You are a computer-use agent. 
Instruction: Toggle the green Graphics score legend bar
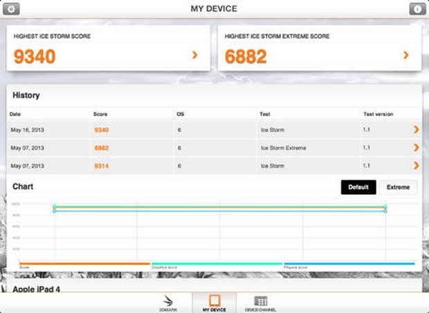pyautogui.click(x=217, y=264)
